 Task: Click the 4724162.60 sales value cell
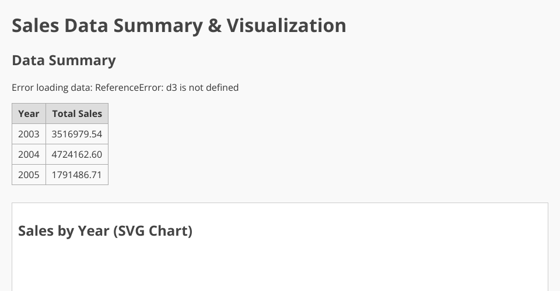[x=77, y=155]
